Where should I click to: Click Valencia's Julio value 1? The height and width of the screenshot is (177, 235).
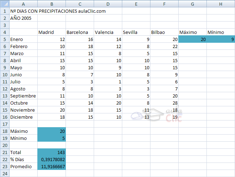pos(108,82)
